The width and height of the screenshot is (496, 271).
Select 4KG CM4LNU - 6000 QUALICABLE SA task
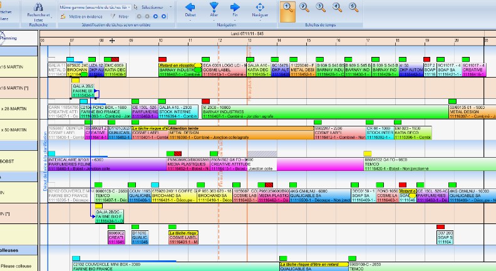coord(321,196)
